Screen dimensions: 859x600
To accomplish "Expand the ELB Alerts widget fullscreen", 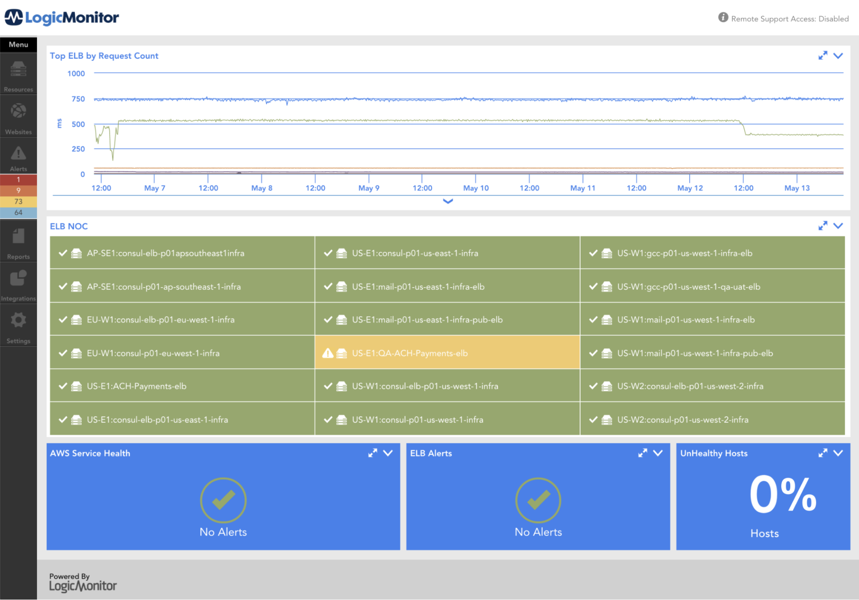I will tap(642, 453).
